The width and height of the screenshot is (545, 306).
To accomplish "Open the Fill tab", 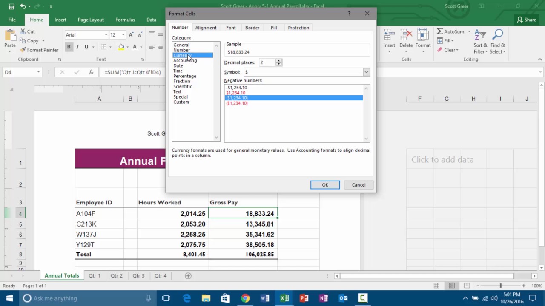I will click(274, 28).
